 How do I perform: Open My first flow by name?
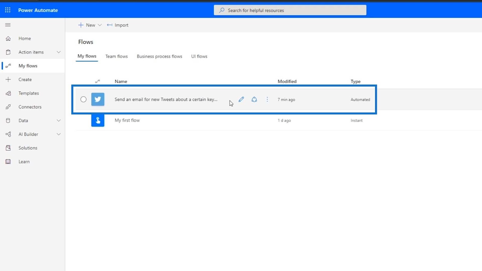(x=127, y=120)
